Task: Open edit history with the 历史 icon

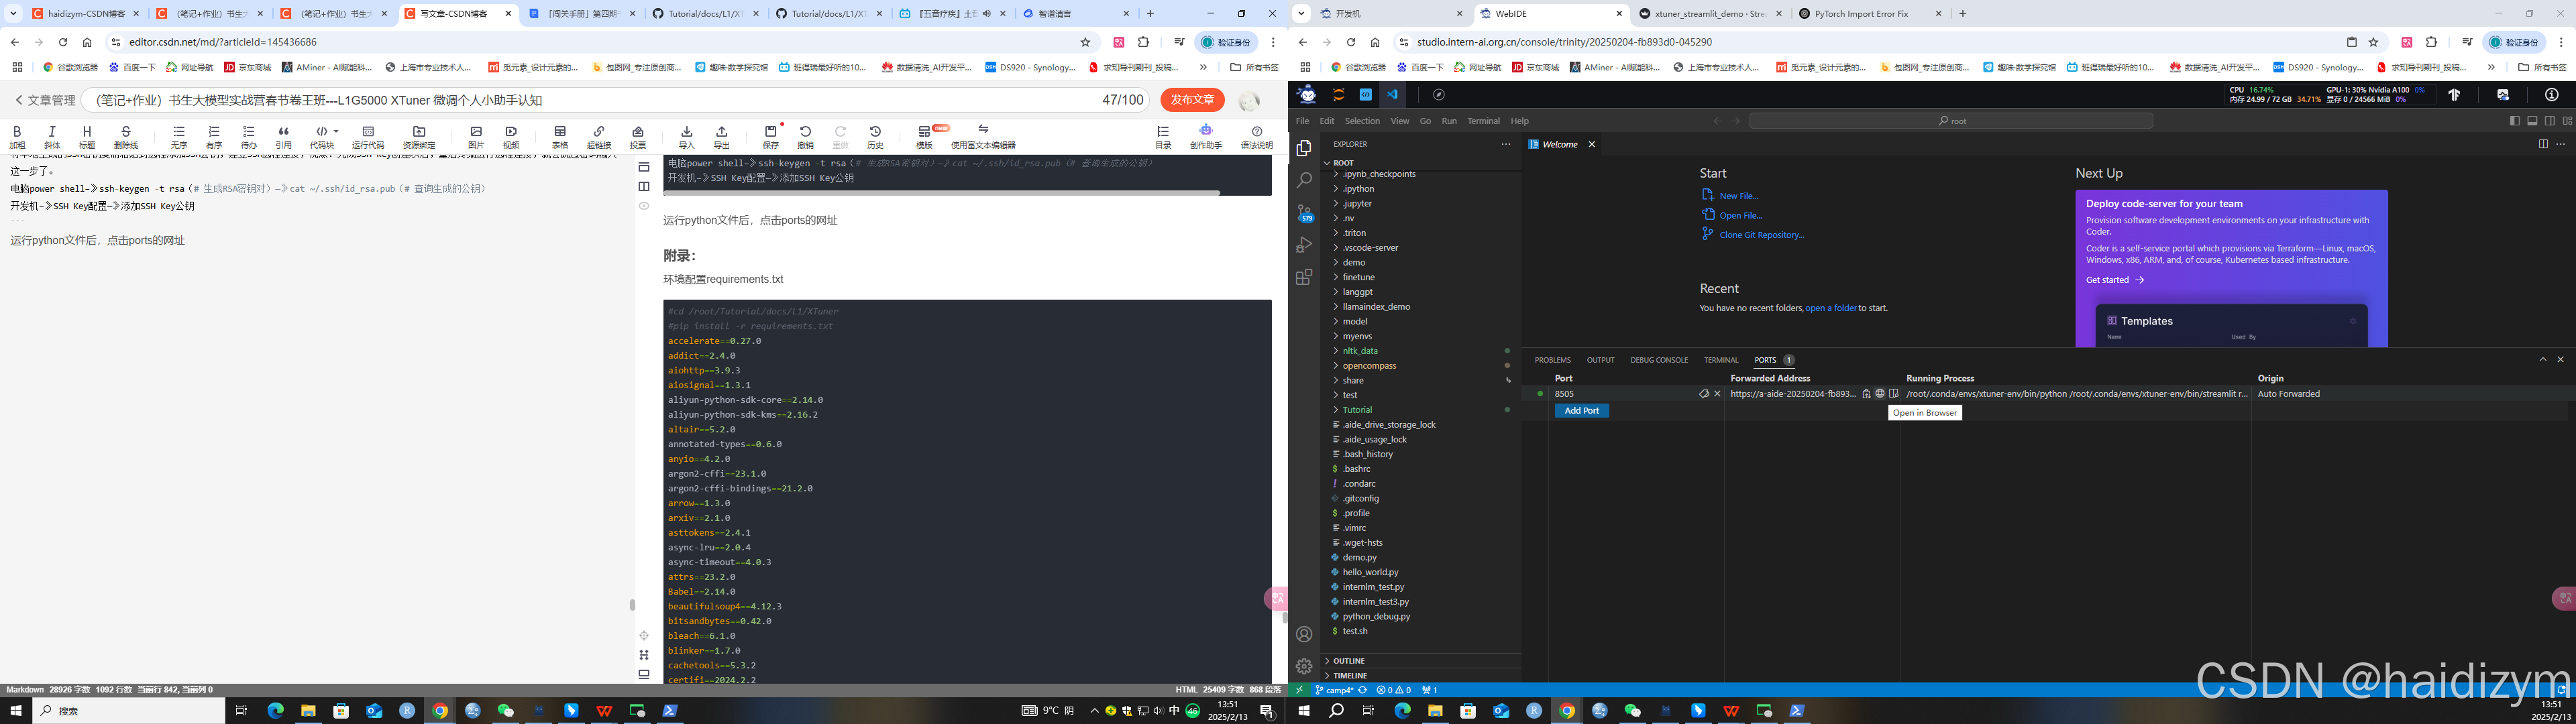Action: click(876, 137)
